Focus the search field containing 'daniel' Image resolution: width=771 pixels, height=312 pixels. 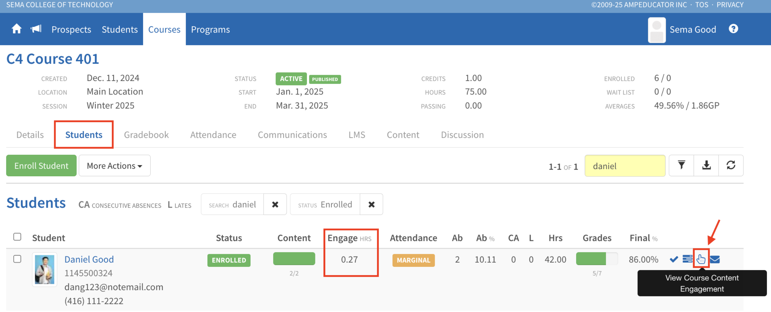tap(625, 166)
